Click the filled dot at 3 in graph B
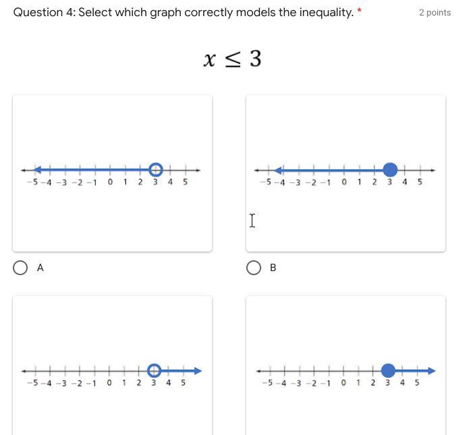The image size is (469, 435). click(x=390, y=170)
